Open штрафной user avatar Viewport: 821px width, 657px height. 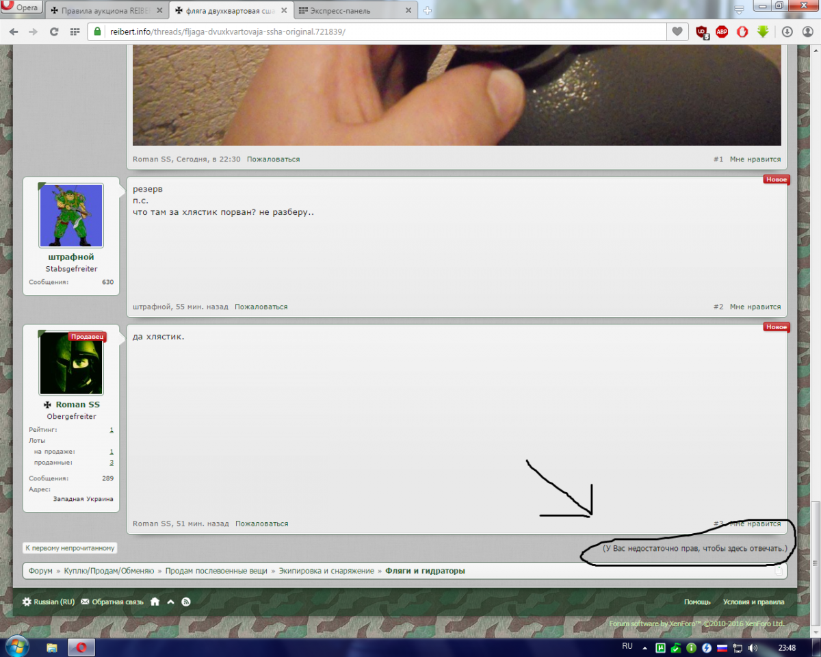pyautogui.click(x=71, y=215)
